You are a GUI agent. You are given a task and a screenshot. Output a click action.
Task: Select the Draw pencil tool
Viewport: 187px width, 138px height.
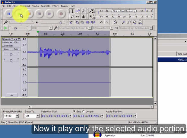coord(84,11)
